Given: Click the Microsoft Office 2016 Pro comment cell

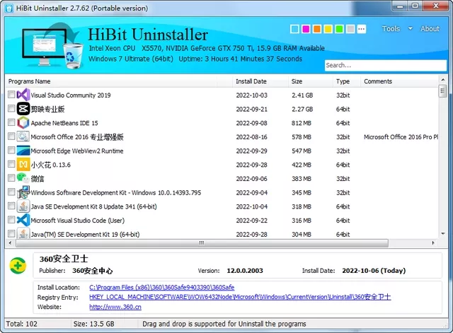Looking at the screenshot, I should tap(401, 137).
